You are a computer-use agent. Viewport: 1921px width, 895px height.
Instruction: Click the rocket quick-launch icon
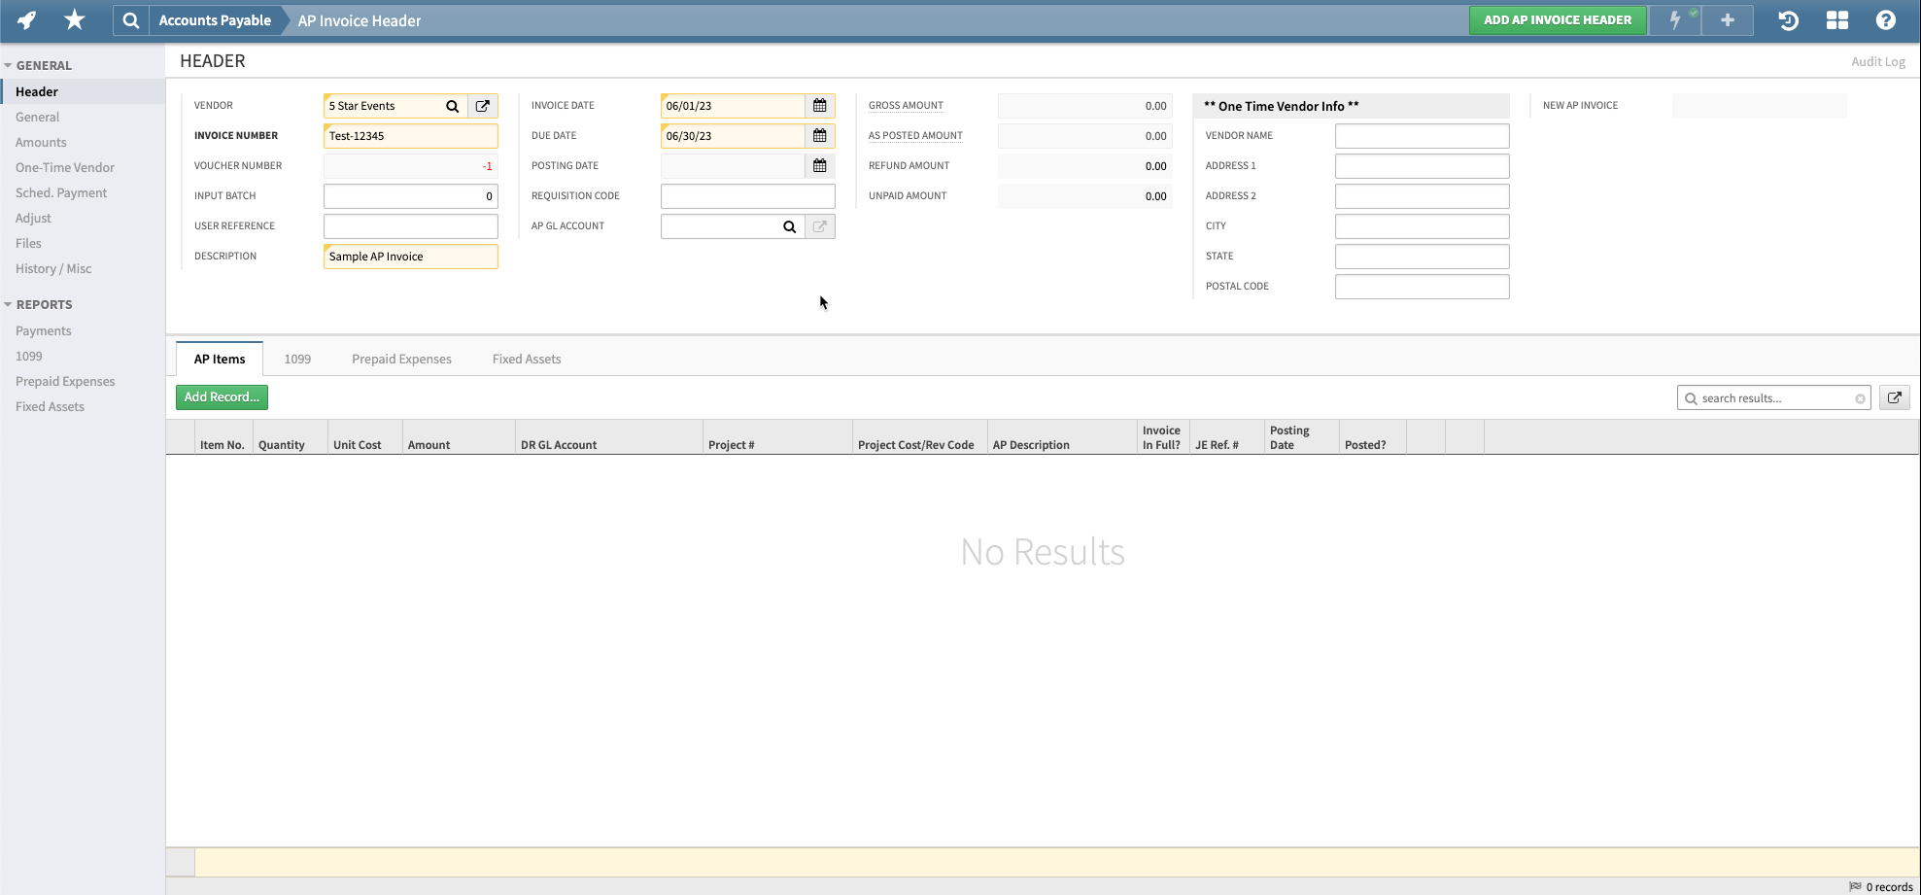(x=25, y=19)
